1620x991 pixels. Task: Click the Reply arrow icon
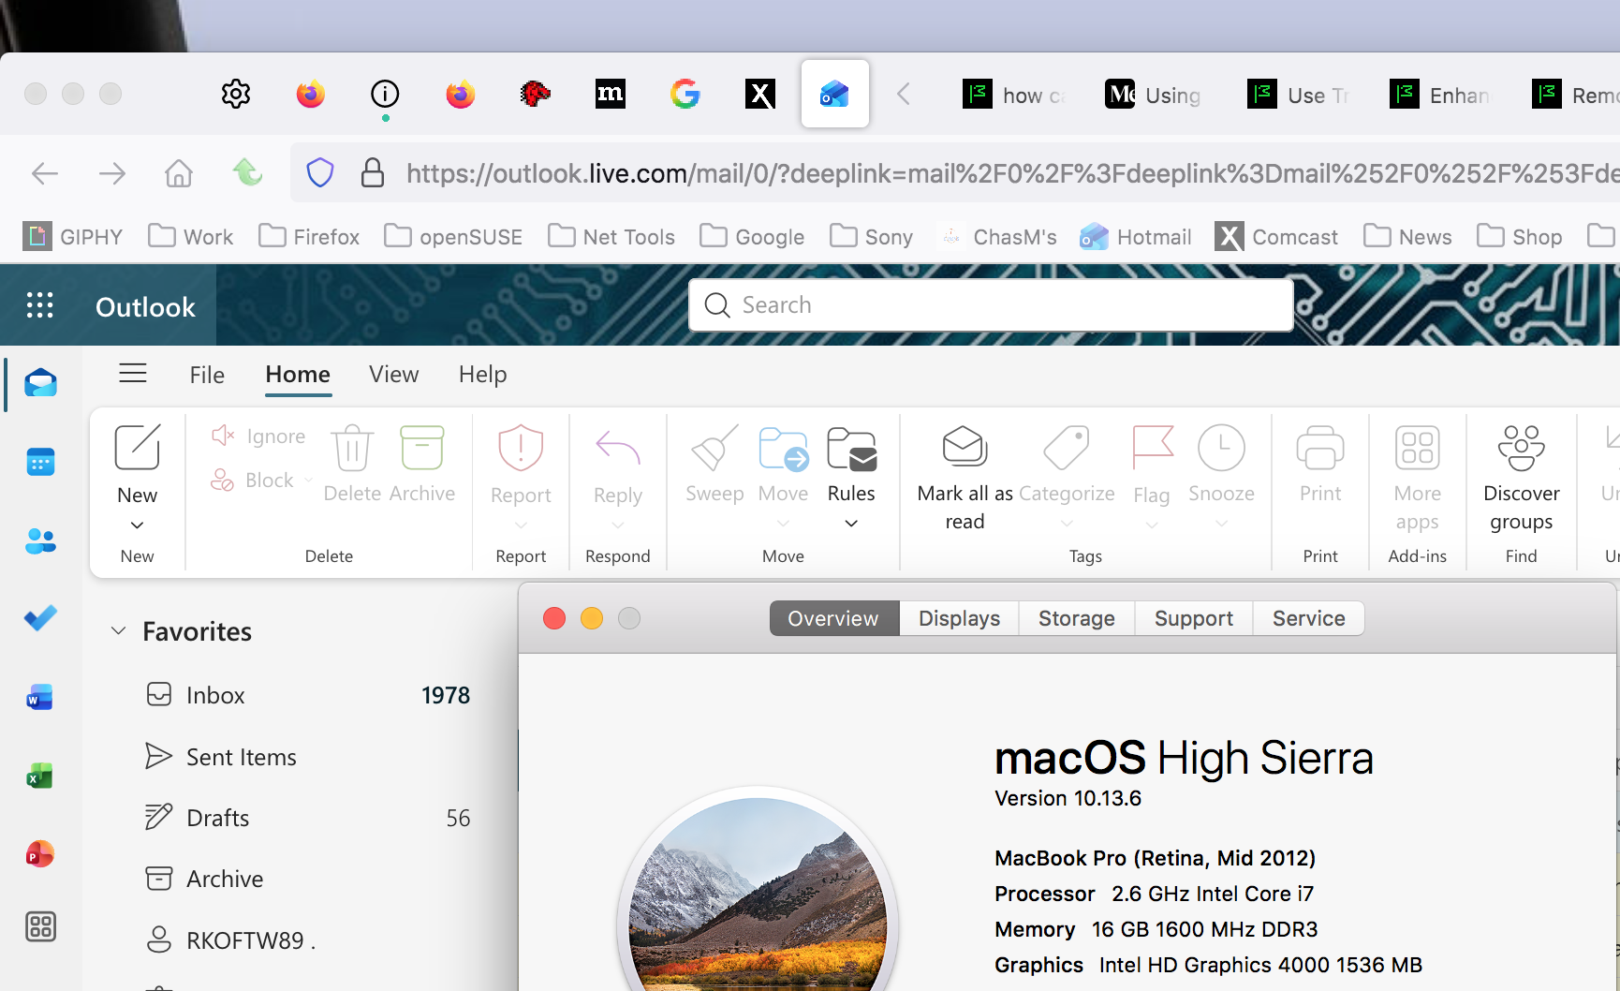pos(618,448)
